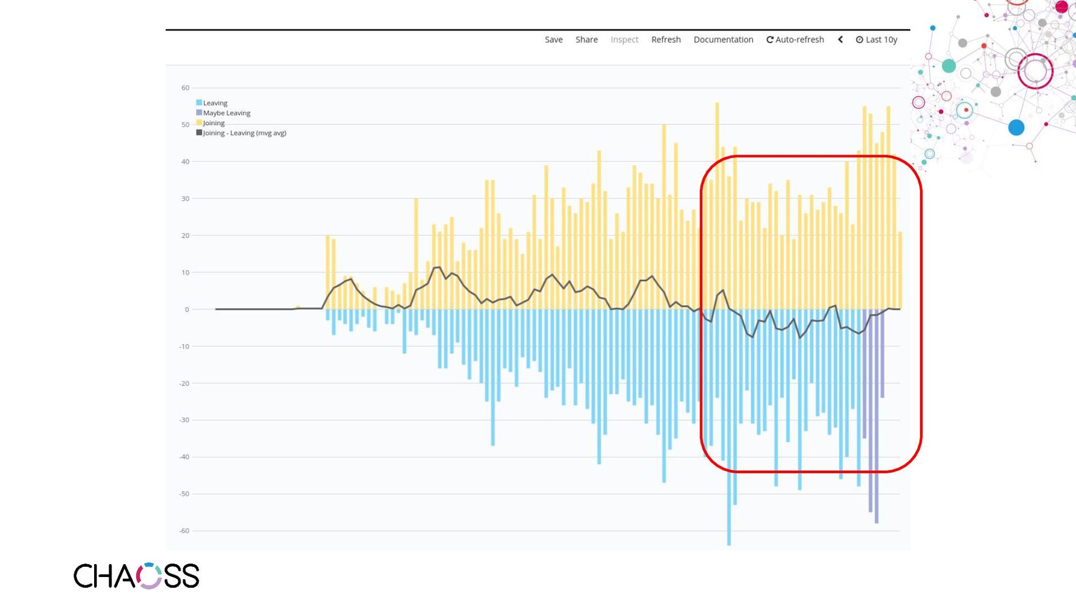Expand Joining - Leaving (mvg avg) legend entry
This screenshot has width=1076, height=605.
click(244, 133)
